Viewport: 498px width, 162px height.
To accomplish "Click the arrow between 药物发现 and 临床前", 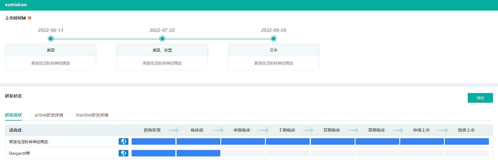I will pos(174,130).
